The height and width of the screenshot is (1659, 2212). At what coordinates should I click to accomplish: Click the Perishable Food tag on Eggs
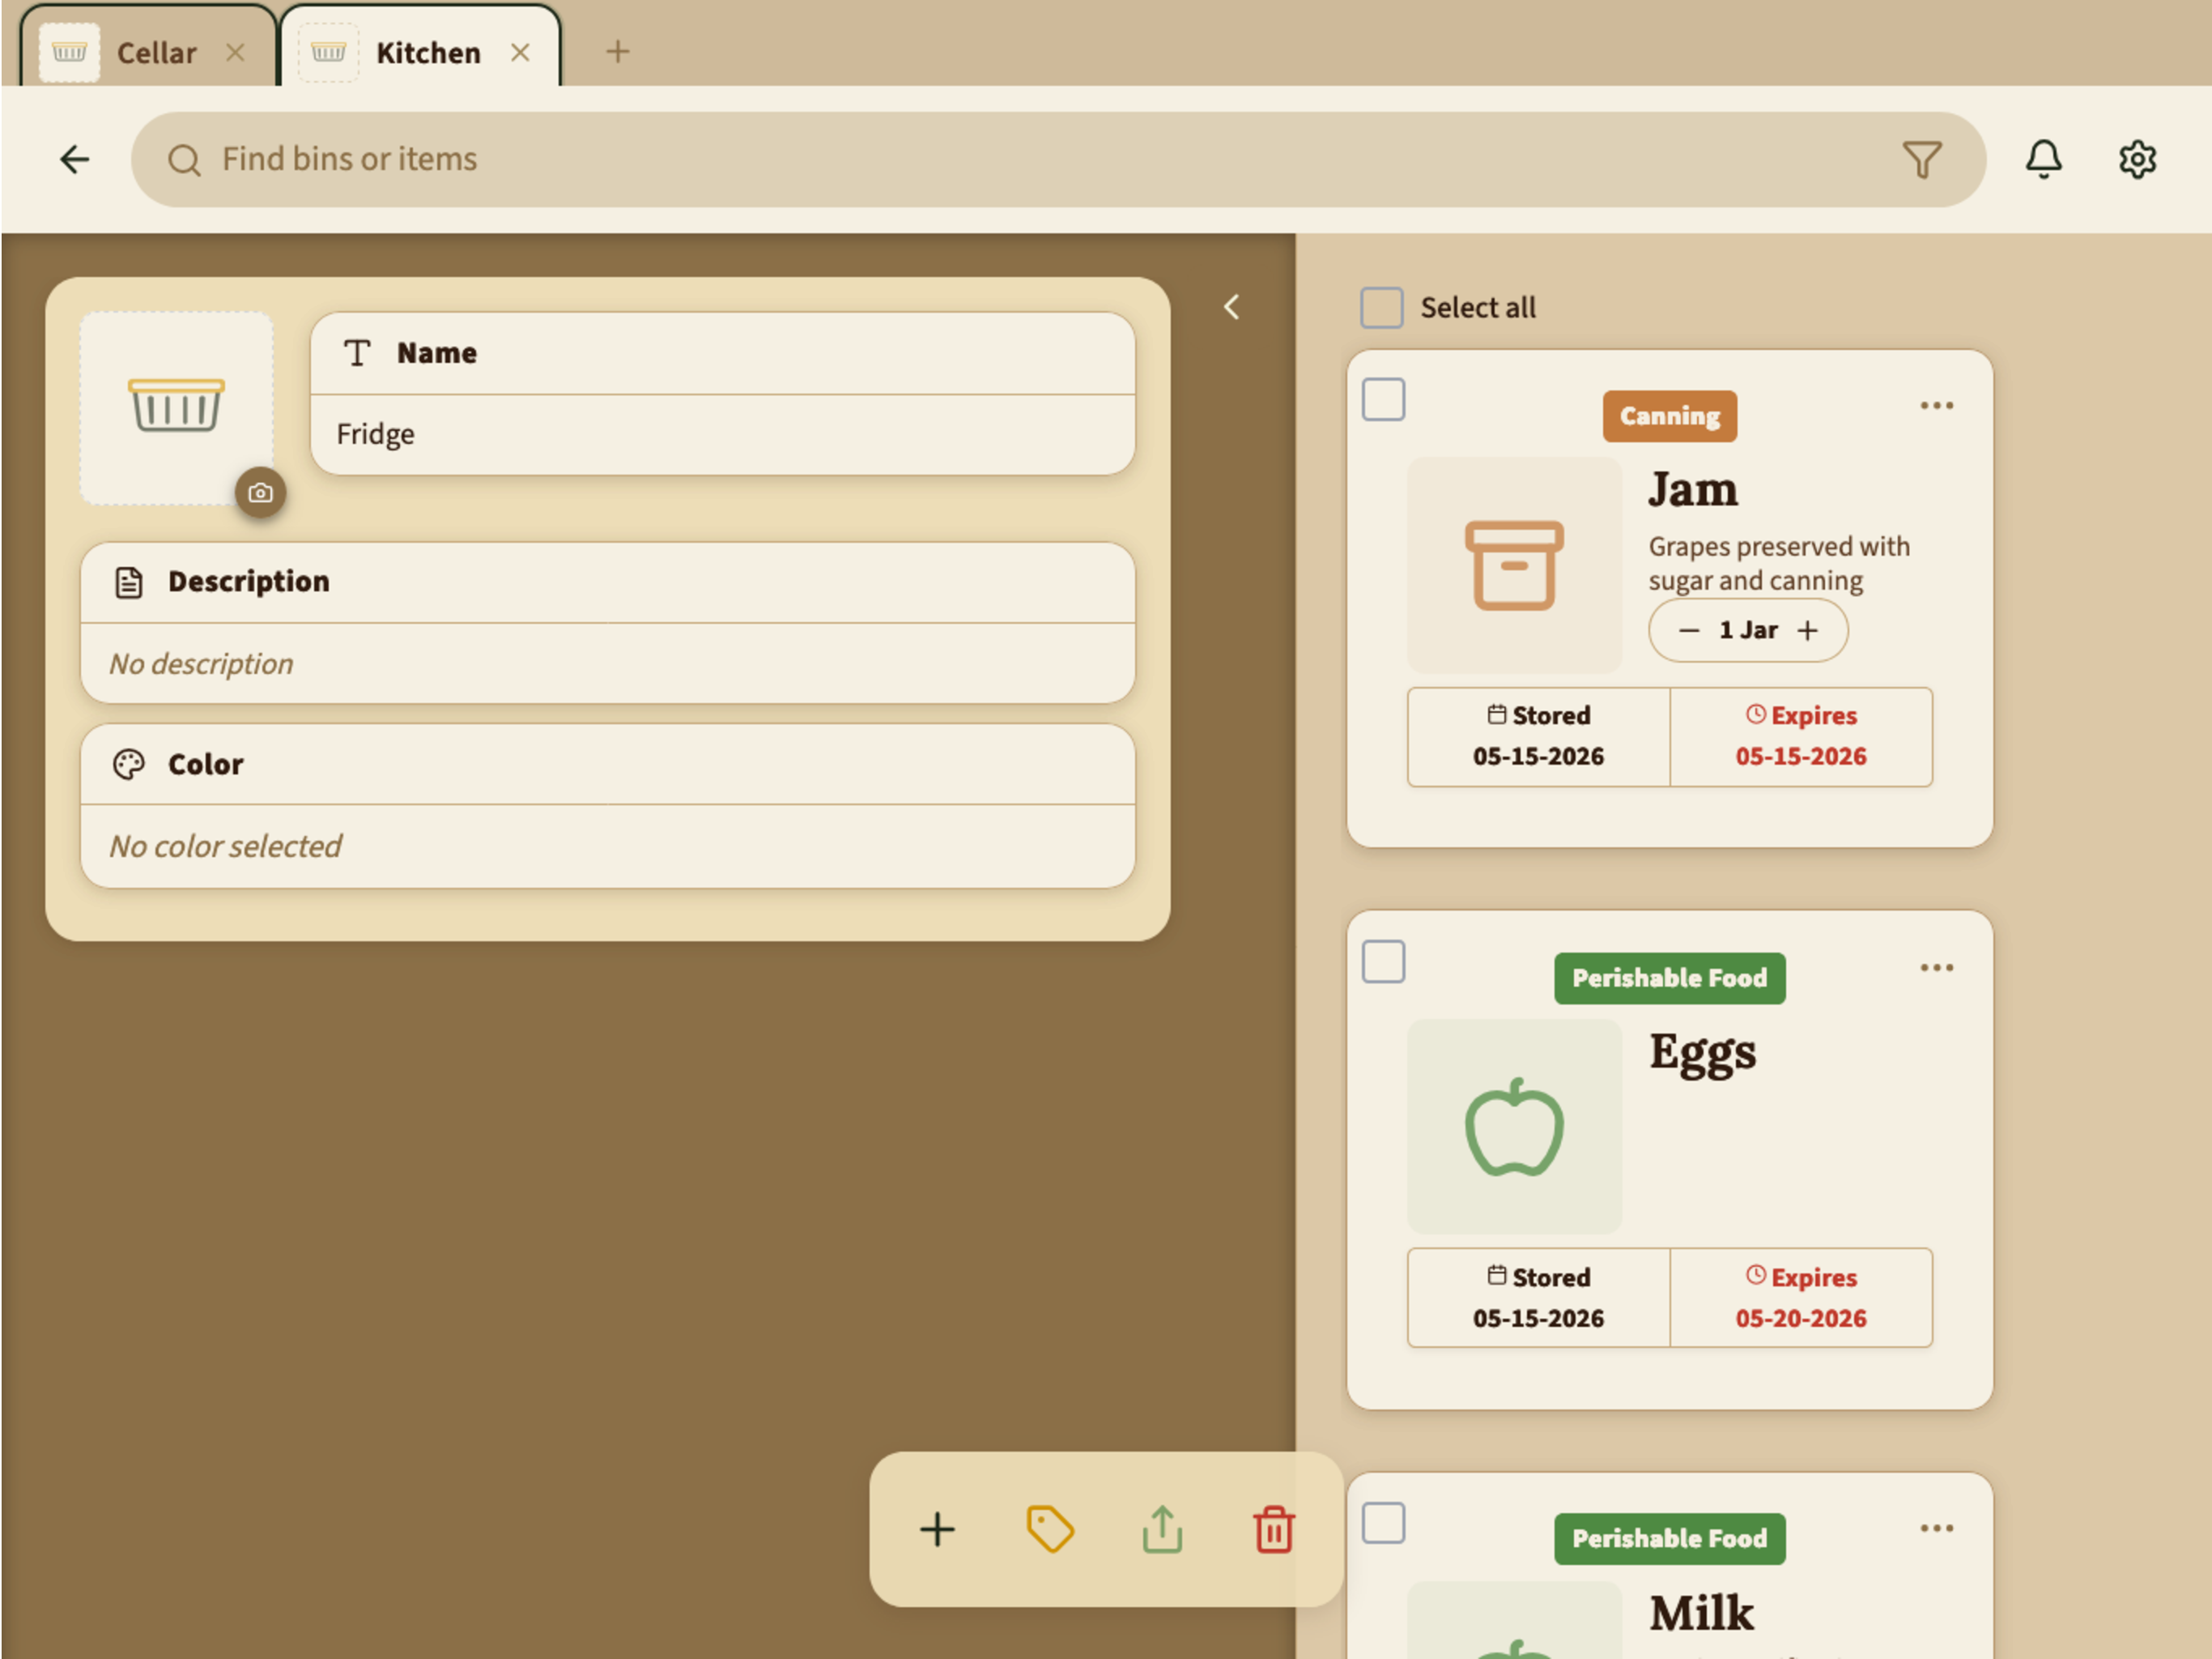[1669, 978]
